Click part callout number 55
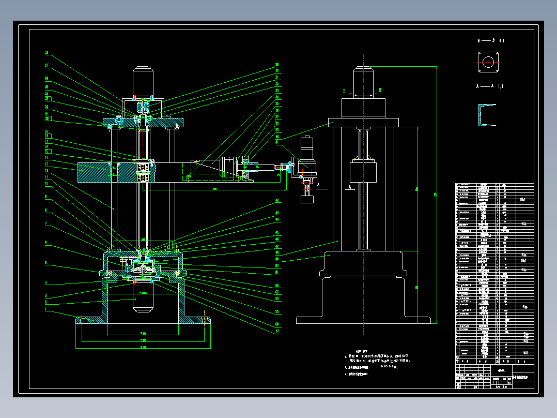The image size is (557, 418). [277, 312]
